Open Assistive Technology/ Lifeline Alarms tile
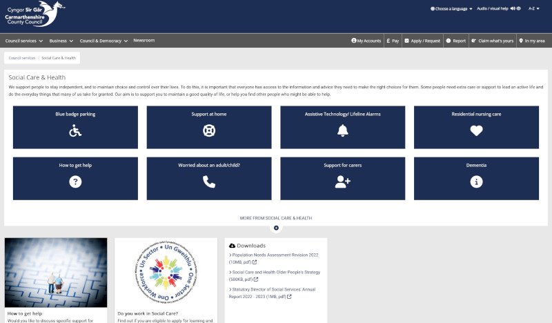This screenshot has height=323, width=552. [342, 127]
